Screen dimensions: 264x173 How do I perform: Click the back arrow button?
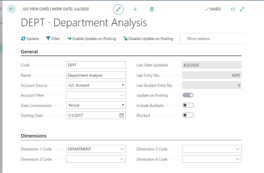point(11,9)
